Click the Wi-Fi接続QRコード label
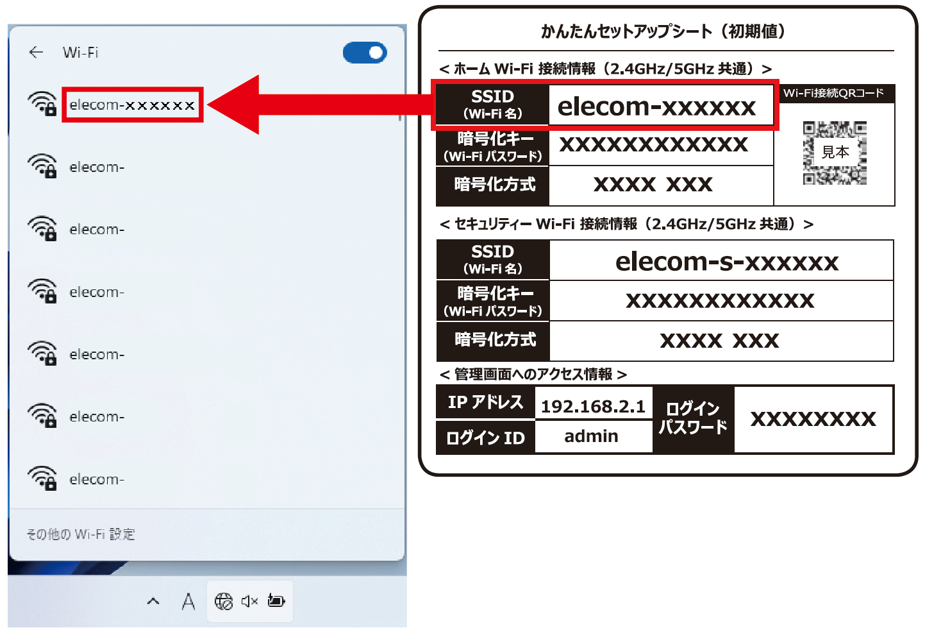Viewport: 925px width, 630px height. 833,93
